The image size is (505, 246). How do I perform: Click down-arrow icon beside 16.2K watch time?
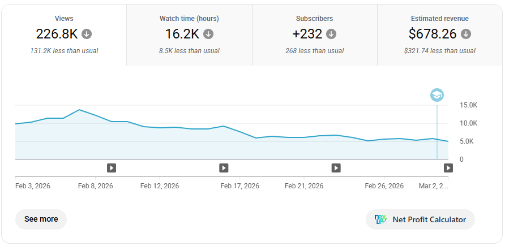[x=208, y=34]
